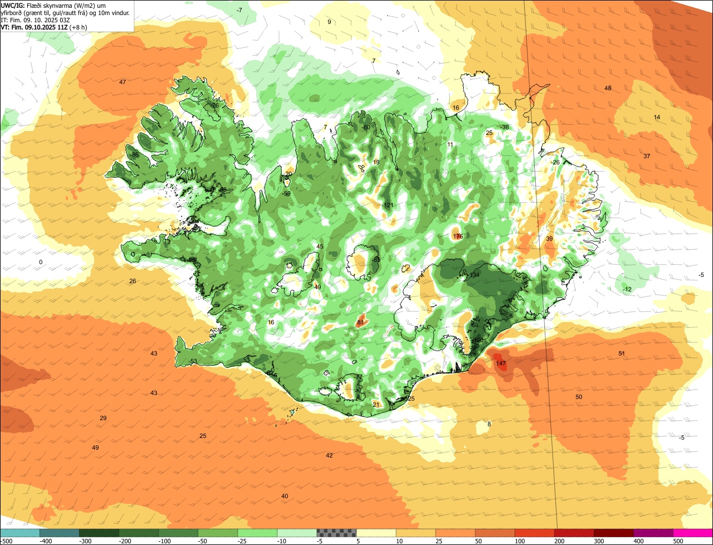Select the map value '-12' in the east

tap(627, 289)
